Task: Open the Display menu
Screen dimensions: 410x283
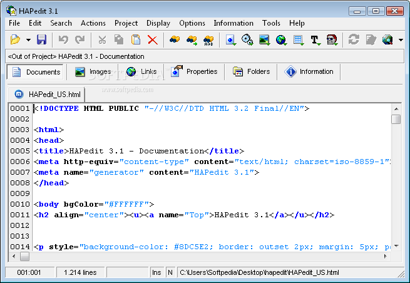Action: [x=158, y=23]
